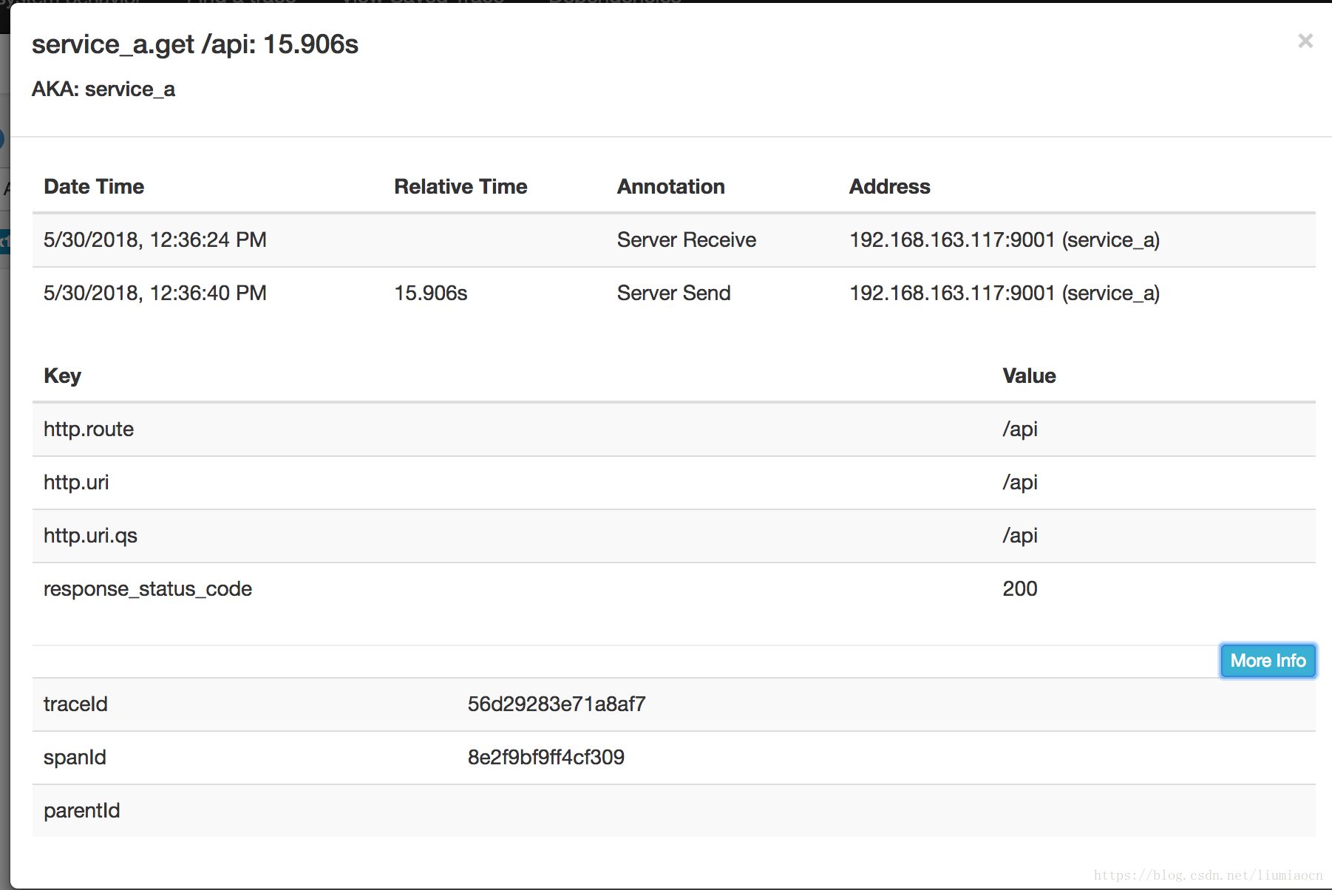The width and height of the screenshot is (1332, 890).
Task: Select the Server Send annotation row
Action: click(673, 293)
